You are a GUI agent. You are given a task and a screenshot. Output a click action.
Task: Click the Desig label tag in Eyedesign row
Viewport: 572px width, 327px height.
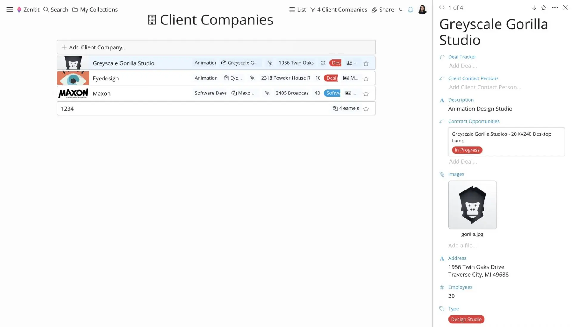(331, 78)
